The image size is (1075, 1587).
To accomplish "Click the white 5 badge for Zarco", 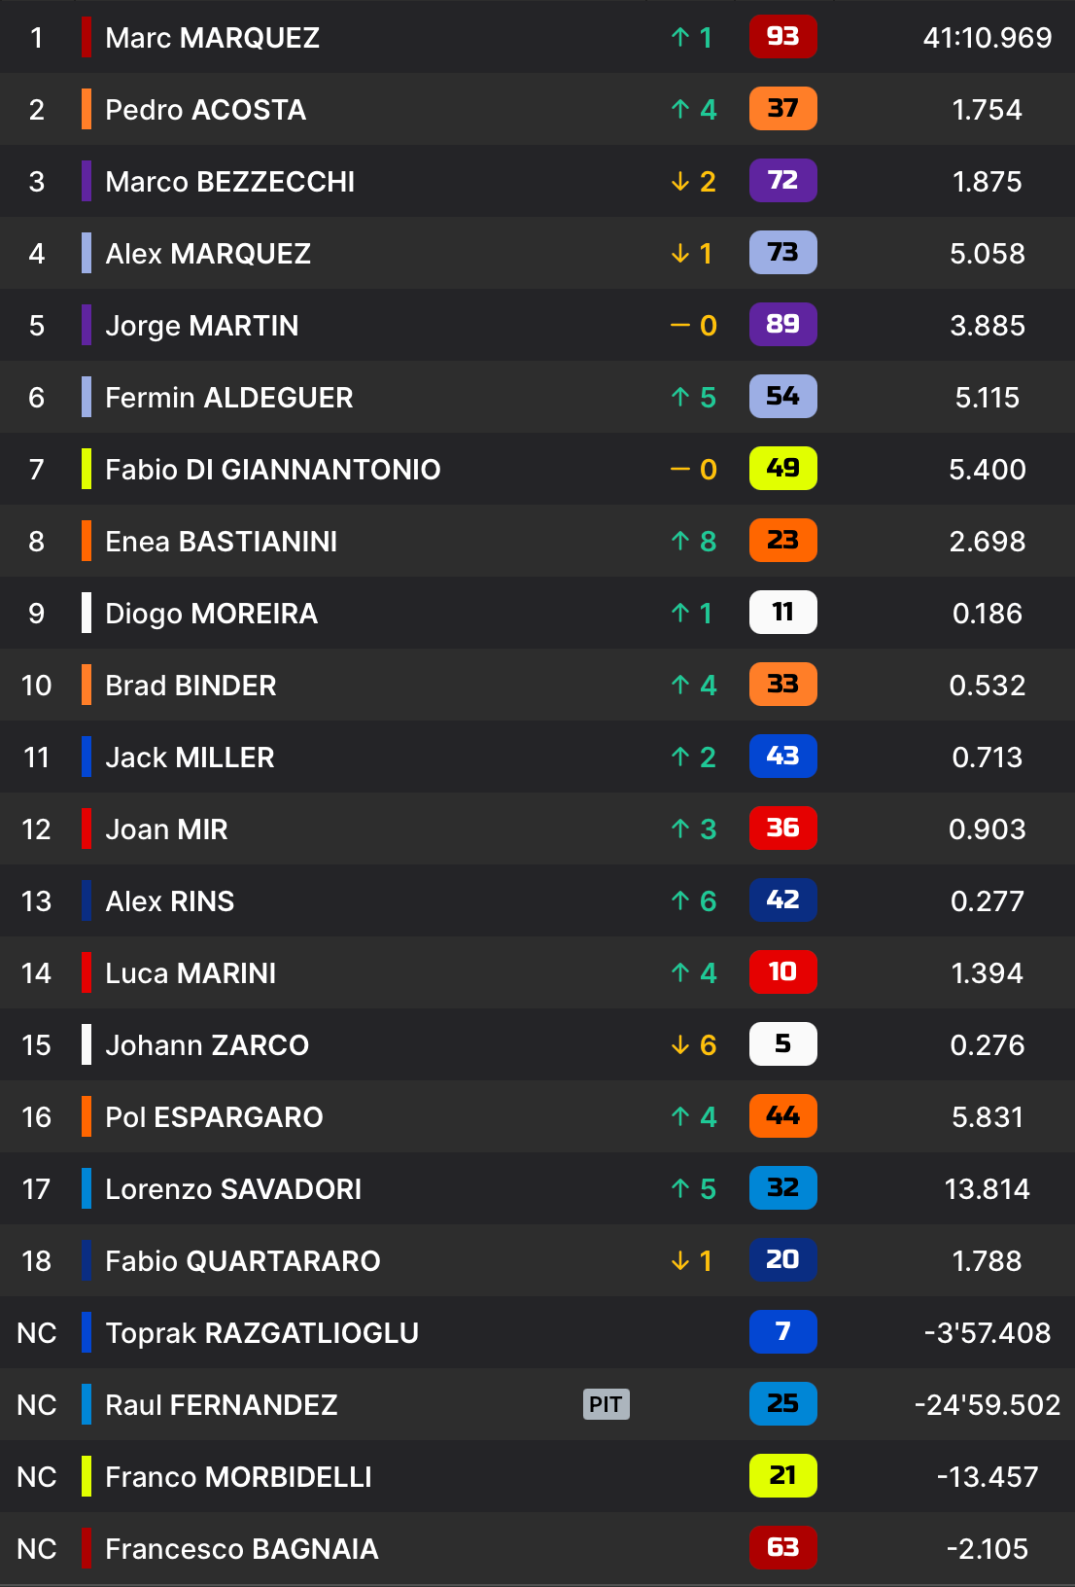I will [782, 1044].
